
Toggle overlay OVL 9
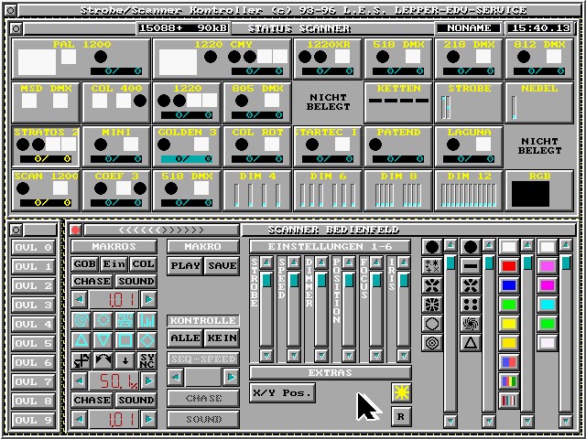point(33,421)
